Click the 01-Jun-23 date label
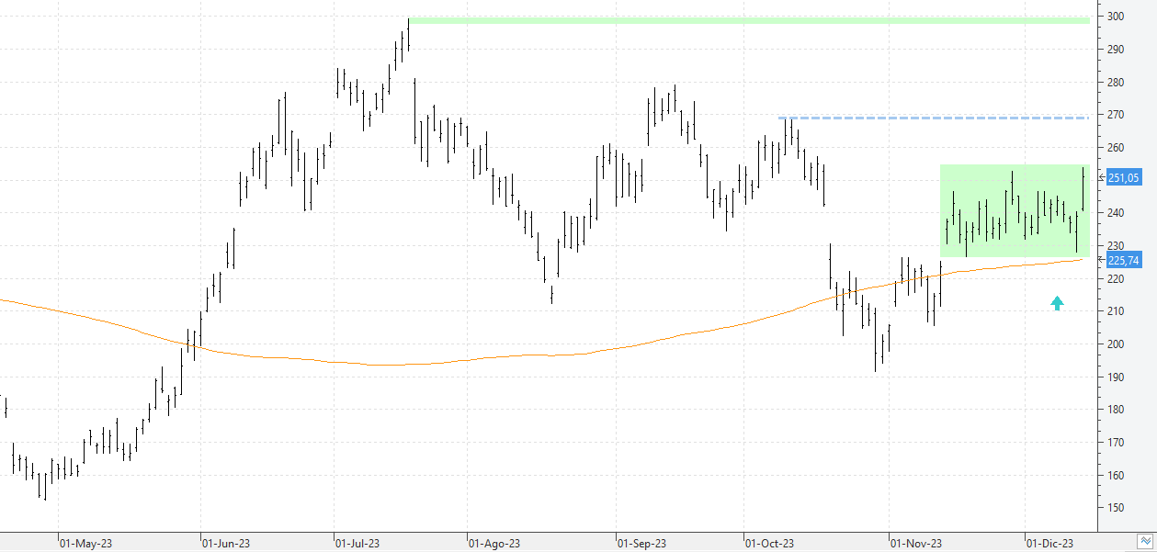Screen dimensions: 1157x552 tap(225, 544)
